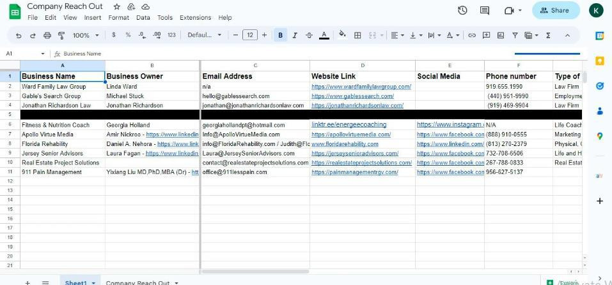Open more number formats 123

[x=171, y=35]
